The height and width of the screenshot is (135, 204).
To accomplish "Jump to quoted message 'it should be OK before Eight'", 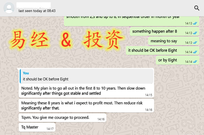I will pos(86,76).
